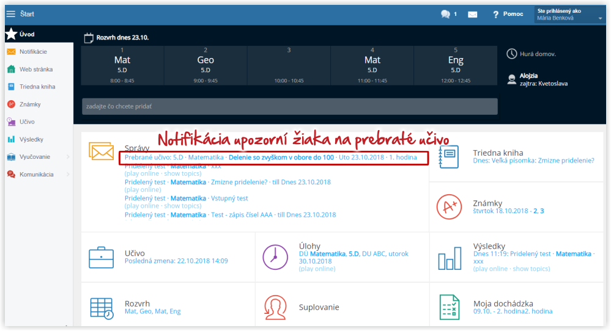Open Triedna kniha in the sidebar
Screen dimensions: 611x331
point(37,87)
